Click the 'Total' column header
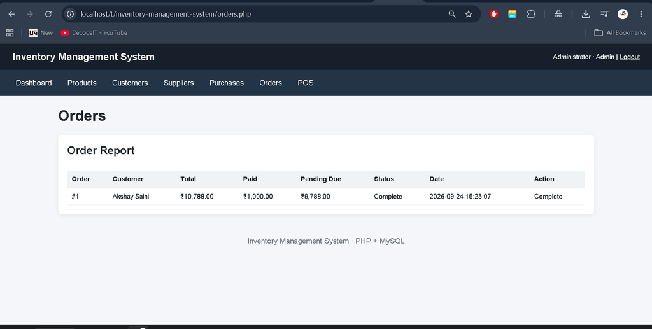Screen dimensions: 652x329 coord(188,179)
